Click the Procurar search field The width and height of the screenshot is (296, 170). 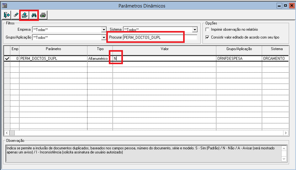coord(160,37)
